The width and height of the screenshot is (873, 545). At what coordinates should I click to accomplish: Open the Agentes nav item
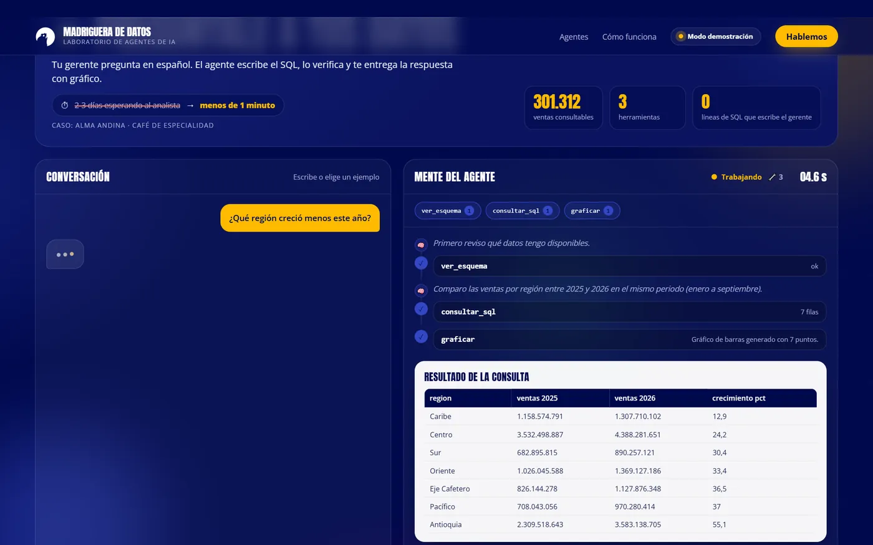click(574, 37)
